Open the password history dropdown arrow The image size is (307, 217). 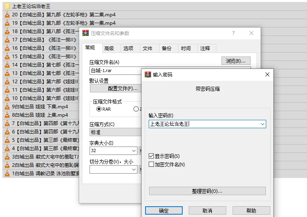263,124
